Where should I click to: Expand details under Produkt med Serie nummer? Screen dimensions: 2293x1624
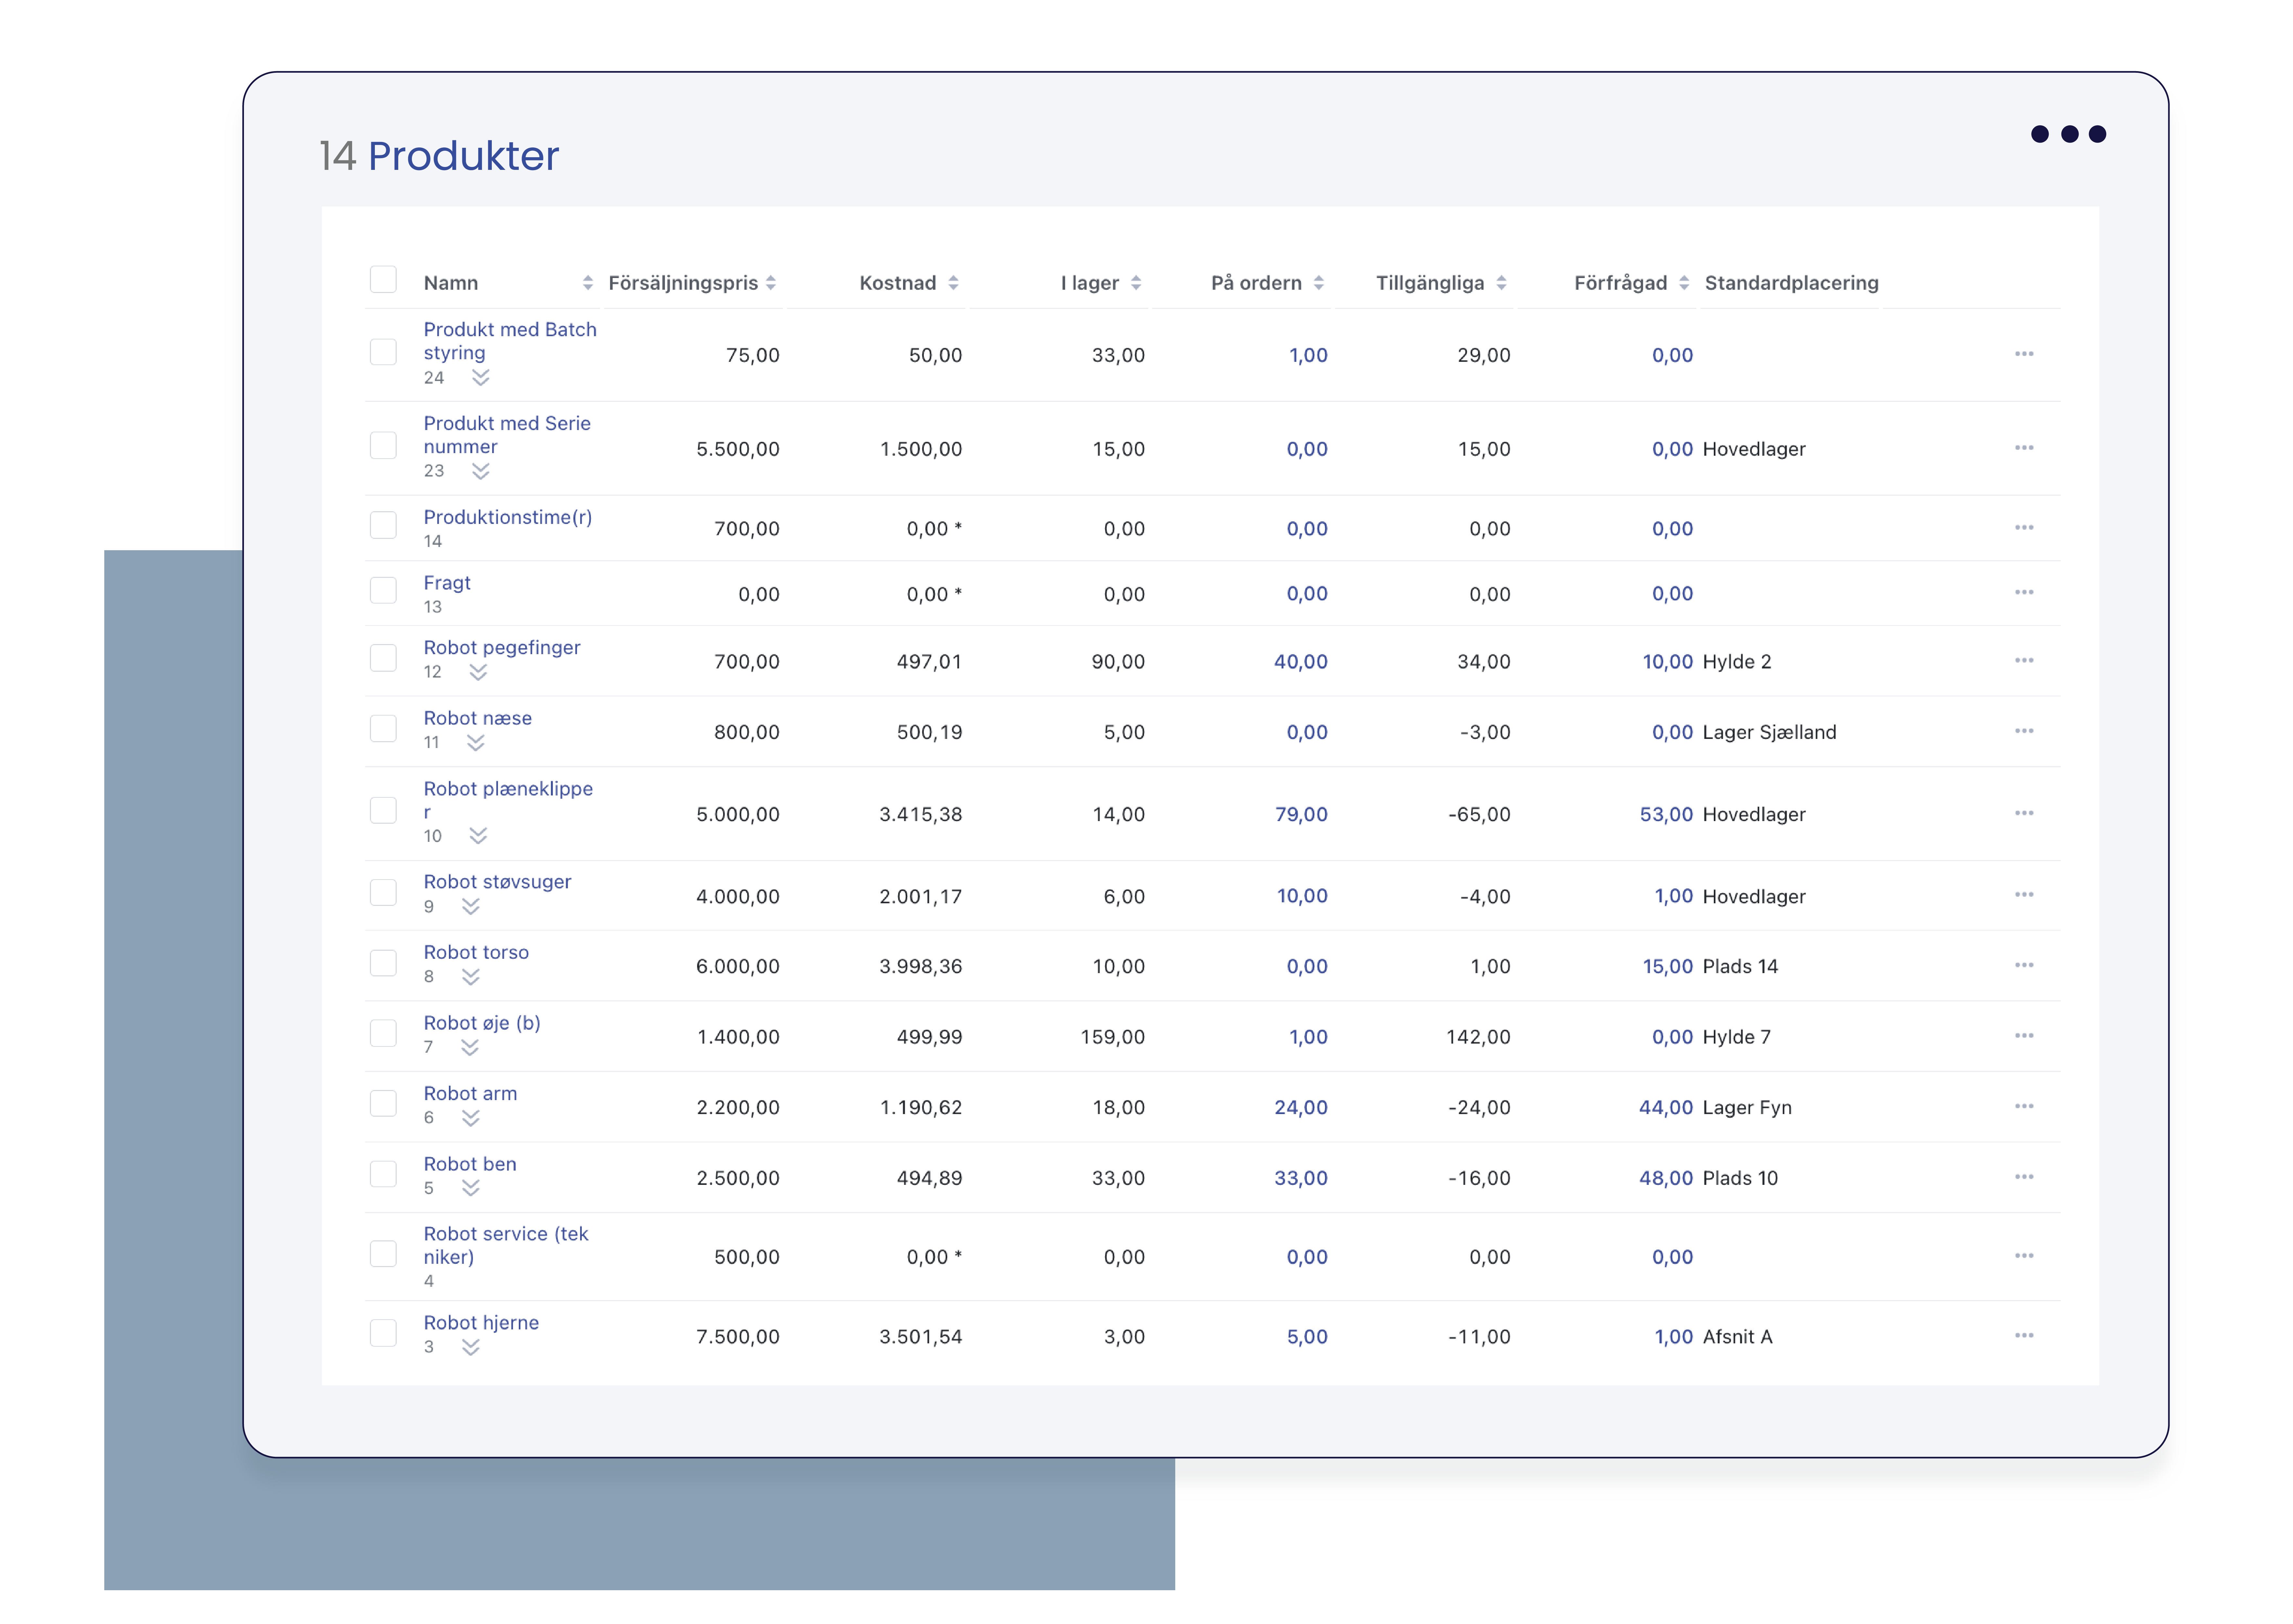481,471
